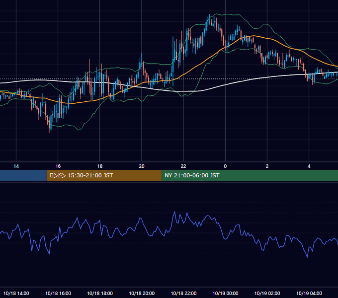Click the 18 hour axis label

coord(100,166)
